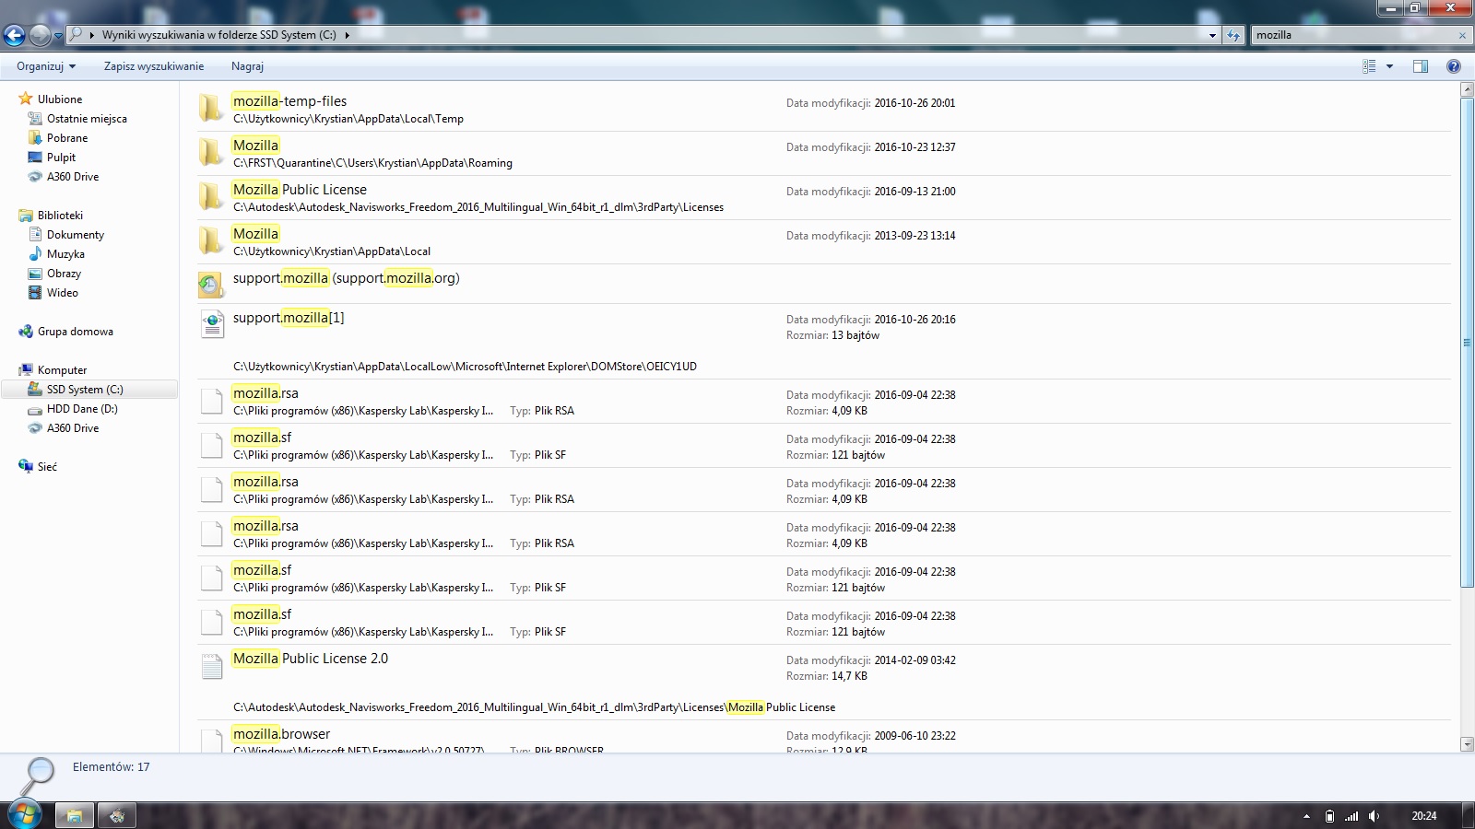Click the battery tray icon
1475x829 pixels.
pyautogui.click(x=1329, y=816)
